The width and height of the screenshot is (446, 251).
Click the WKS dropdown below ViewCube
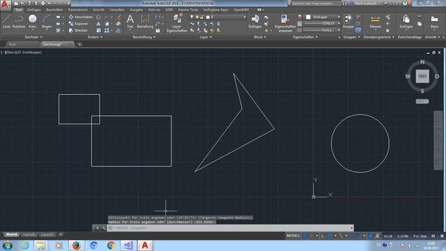tap(422, 101)
